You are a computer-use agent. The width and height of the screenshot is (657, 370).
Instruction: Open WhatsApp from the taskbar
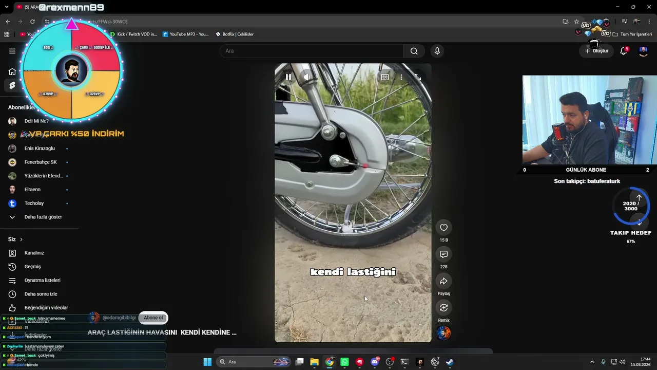344,362
